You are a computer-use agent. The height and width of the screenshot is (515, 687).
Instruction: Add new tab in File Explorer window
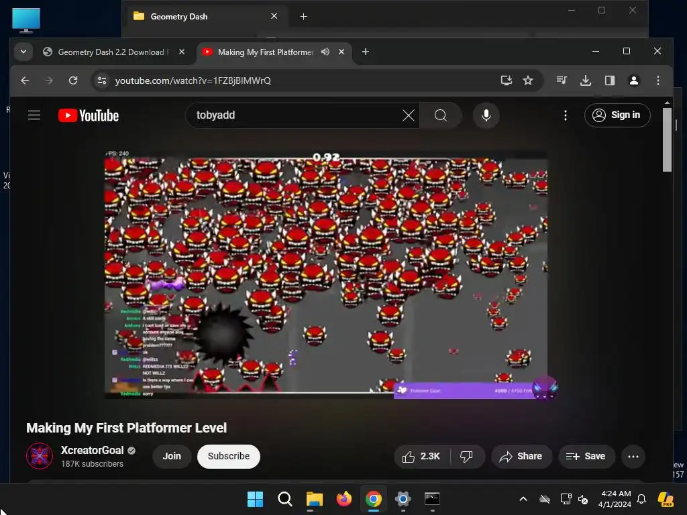tap(303, 17)
